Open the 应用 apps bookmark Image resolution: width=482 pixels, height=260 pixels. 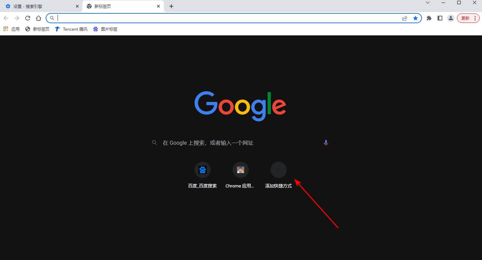coord(12,29)
